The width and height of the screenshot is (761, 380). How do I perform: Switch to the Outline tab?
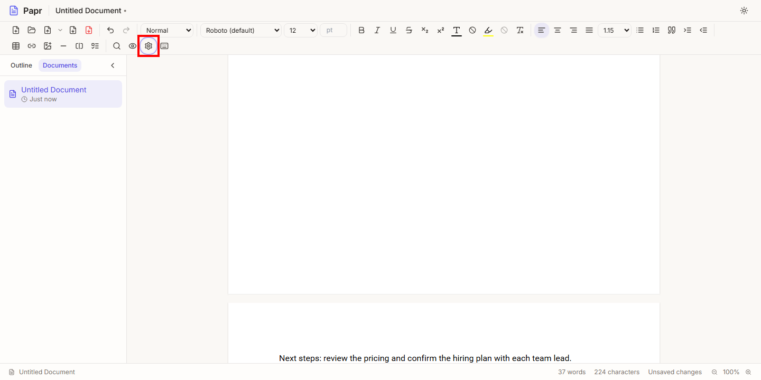coord(21,65)
